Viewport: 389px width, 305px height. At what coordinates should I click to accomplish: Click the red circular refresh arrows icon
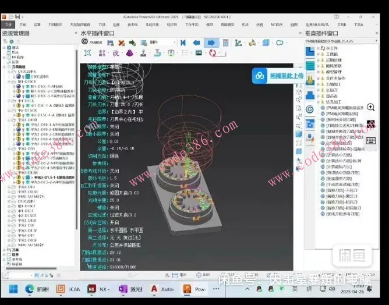tap(212, 53)
